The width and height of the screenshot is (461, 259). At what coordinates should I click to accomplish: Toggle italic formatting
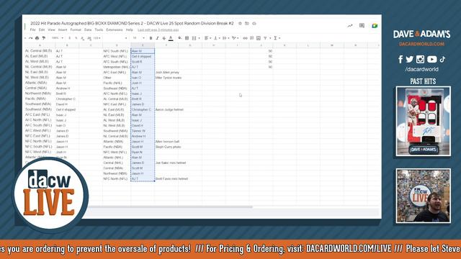point(157,38)
